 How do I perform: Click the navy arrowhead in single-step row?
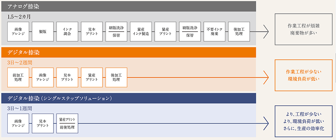point(266,123)
